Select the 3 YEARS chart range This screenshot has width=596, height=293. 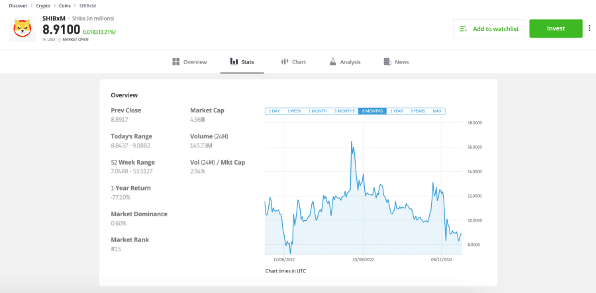pos(417,111)
